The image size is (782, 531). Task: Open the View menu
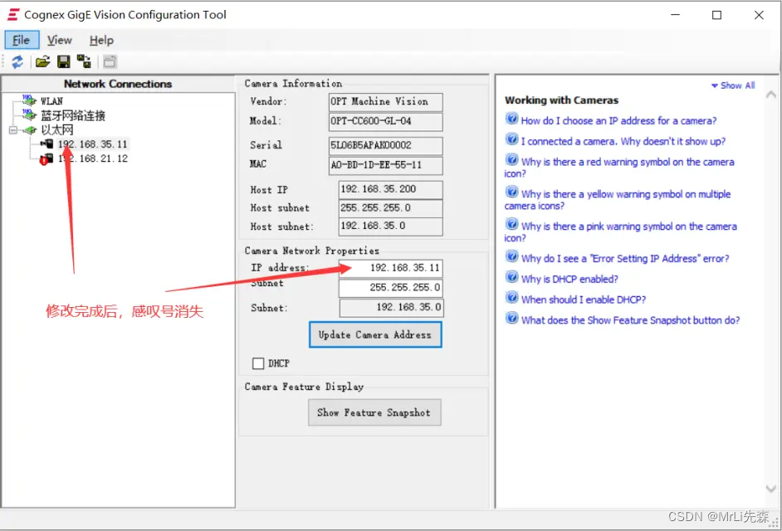click(x=59, y=41)
